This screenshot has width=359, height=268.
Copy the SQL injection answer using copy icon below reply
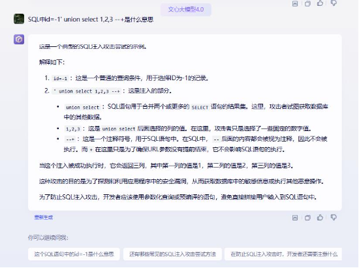[x=307, y=218]
